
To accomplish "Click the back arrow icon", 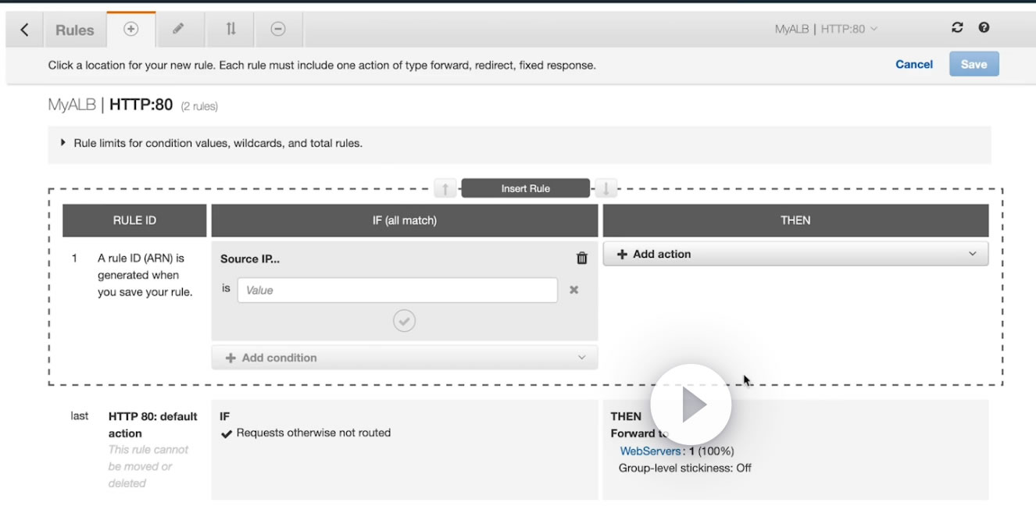I will pyautogui.click(x=24, y=30).
